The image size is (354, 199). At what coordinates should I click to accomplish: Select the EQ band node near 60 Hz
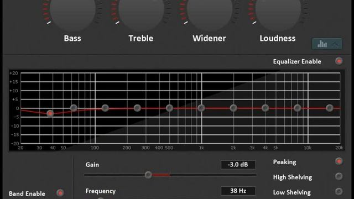[x=74, y=108]
